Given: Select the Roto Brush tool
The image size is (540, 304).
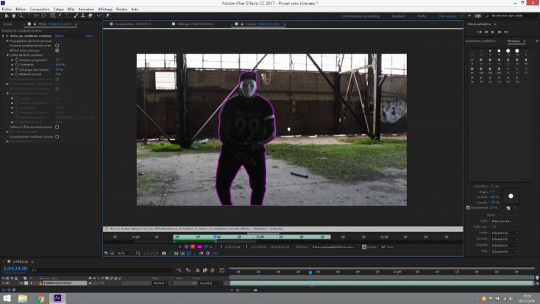Looking at the screenshot, I should point(99,15).
